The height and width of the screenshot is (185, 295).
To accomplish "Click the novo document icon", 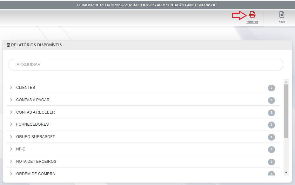I will [x=282, y=15].
